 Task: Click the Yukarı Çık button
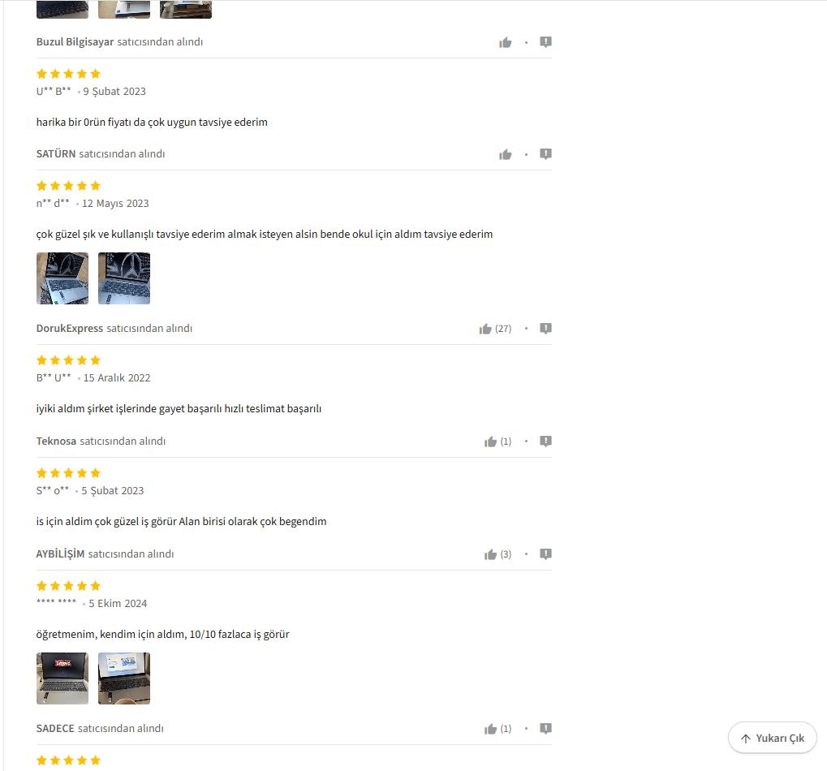click(772, 738)
